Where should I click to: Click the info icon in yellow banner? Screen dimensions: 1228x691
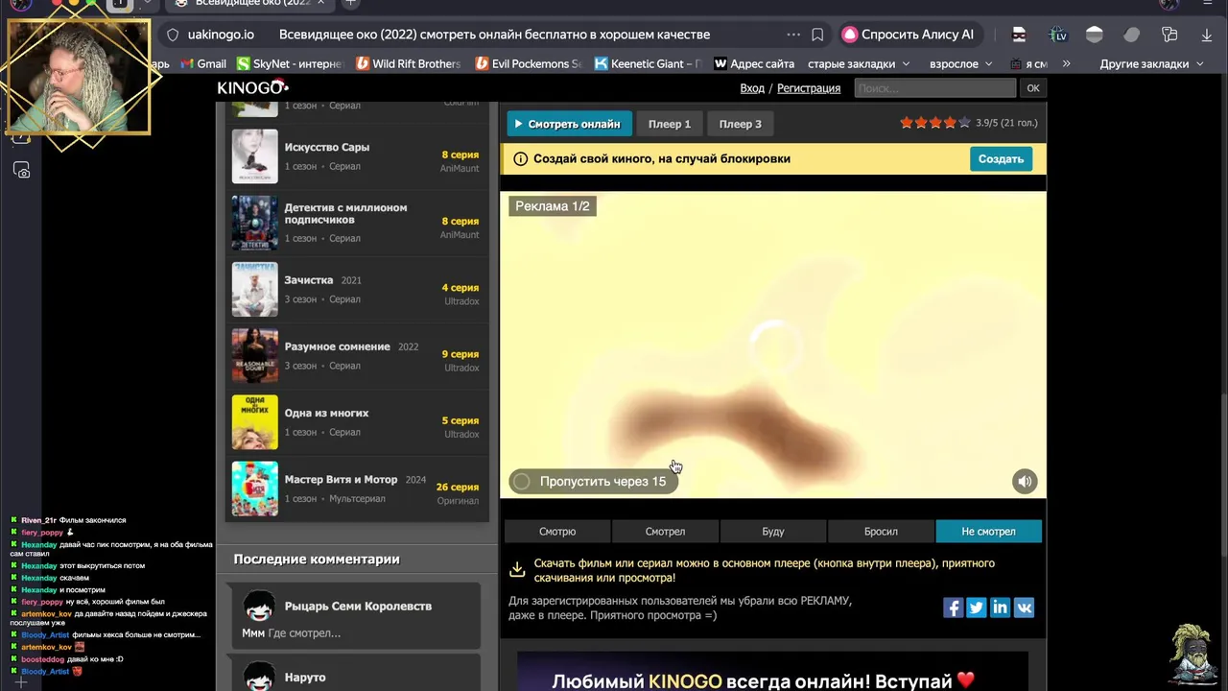pos(520,159)
